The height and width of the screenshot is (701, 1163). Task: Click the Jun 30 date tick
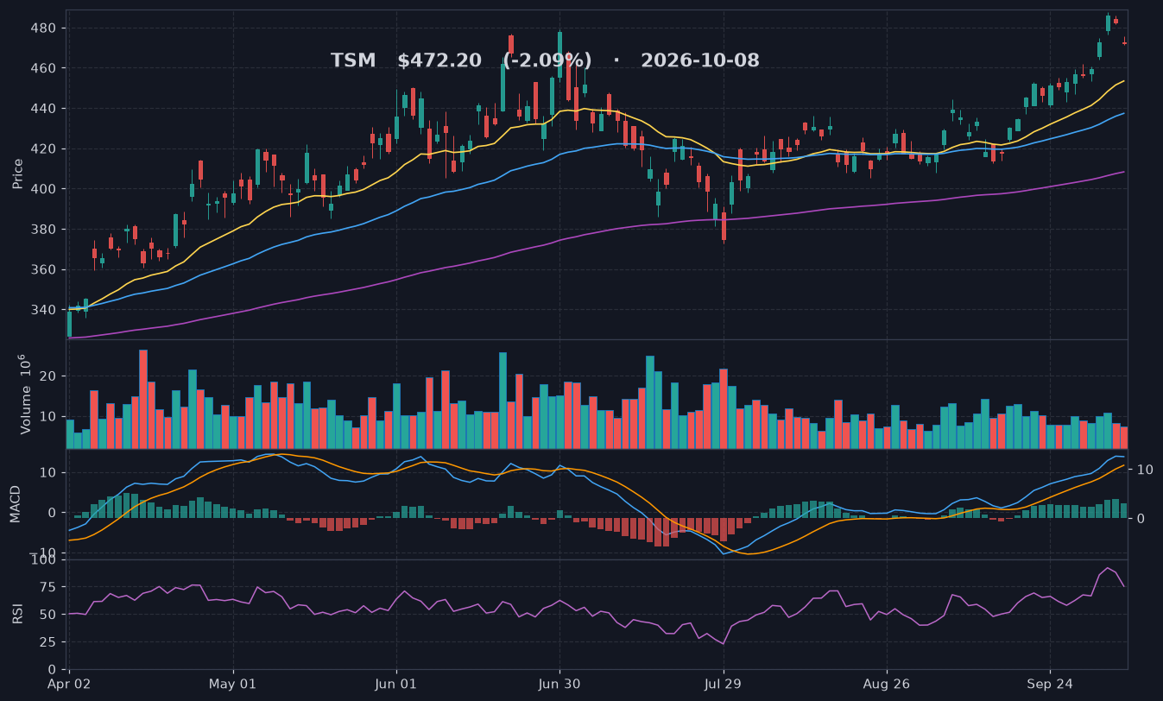tap(559, 684)
